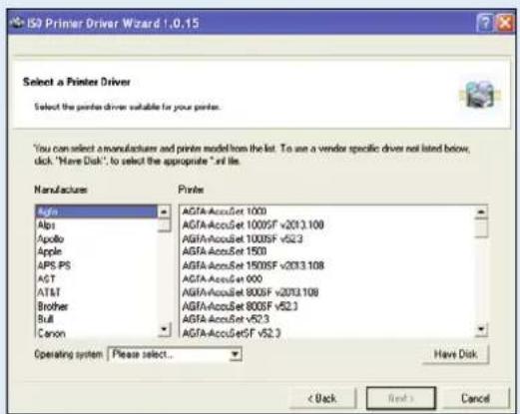520x414 pixels.
Task: Choose AGFA-AccuSet 1500SF v2013.108 printer
Action: pos(327,265)
